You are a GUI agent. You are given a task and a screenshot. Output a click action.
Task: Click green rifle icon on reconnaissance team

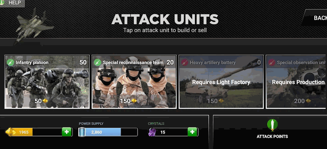[97, 62]
